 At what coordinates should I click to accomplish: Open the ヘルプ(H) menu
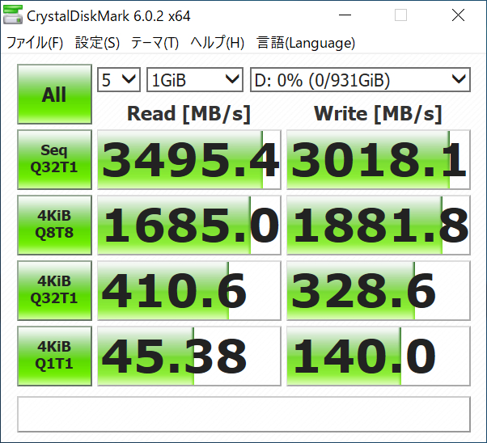pos(218,43)
